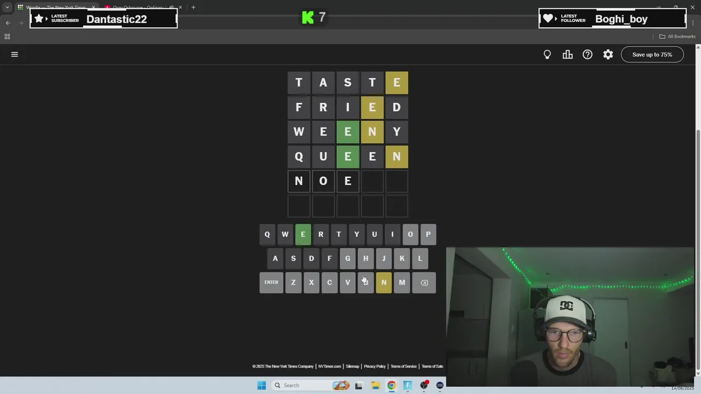Screen dimensions: 701x394
Task: Open the blue F app in taskbar
Action: point(407,385)
